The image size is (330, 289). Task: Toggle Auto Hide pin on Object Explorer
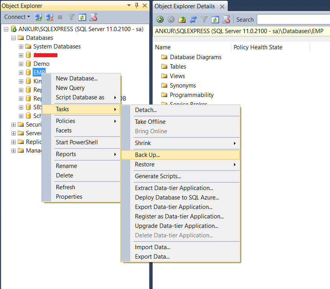(x=136, y=5)
